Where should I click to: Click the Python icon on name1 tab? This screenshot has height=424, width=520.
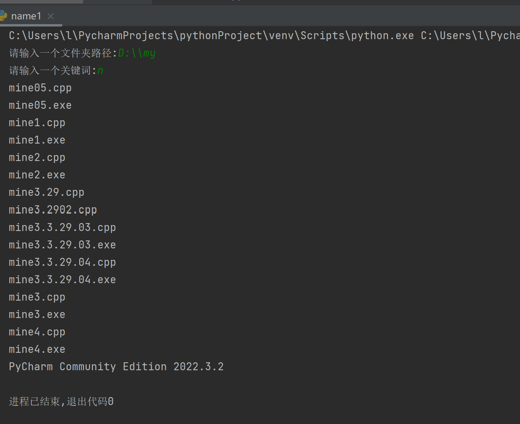point(3,16)
